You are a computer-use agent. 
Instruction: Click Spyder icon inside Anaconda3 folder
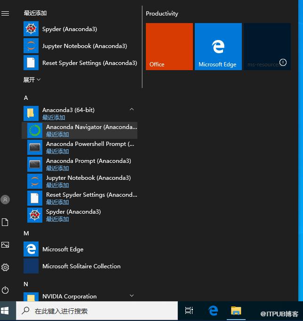coord(35,215)
